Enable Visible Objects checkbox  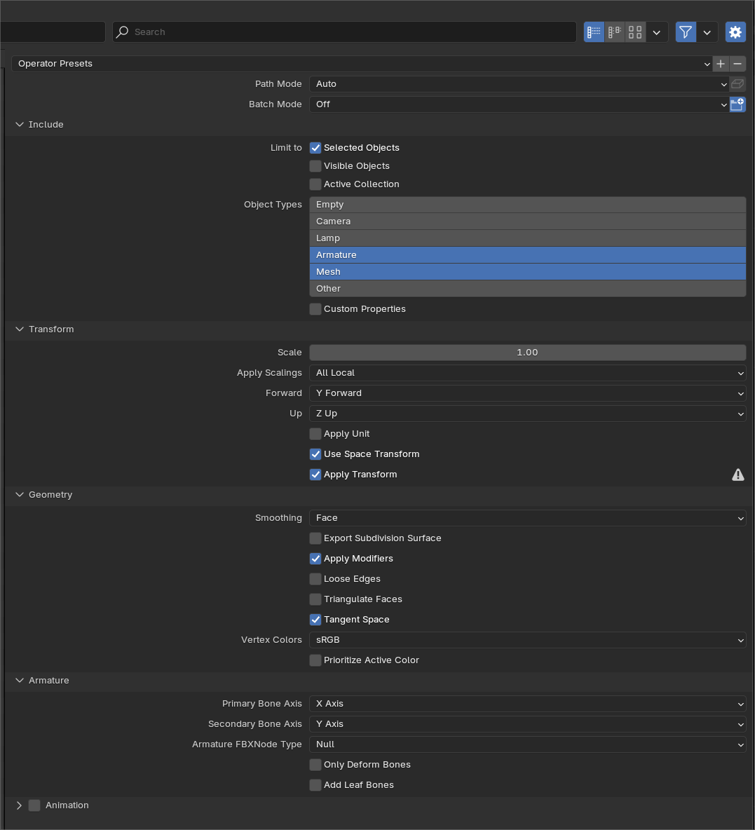(x=315, y=166)
